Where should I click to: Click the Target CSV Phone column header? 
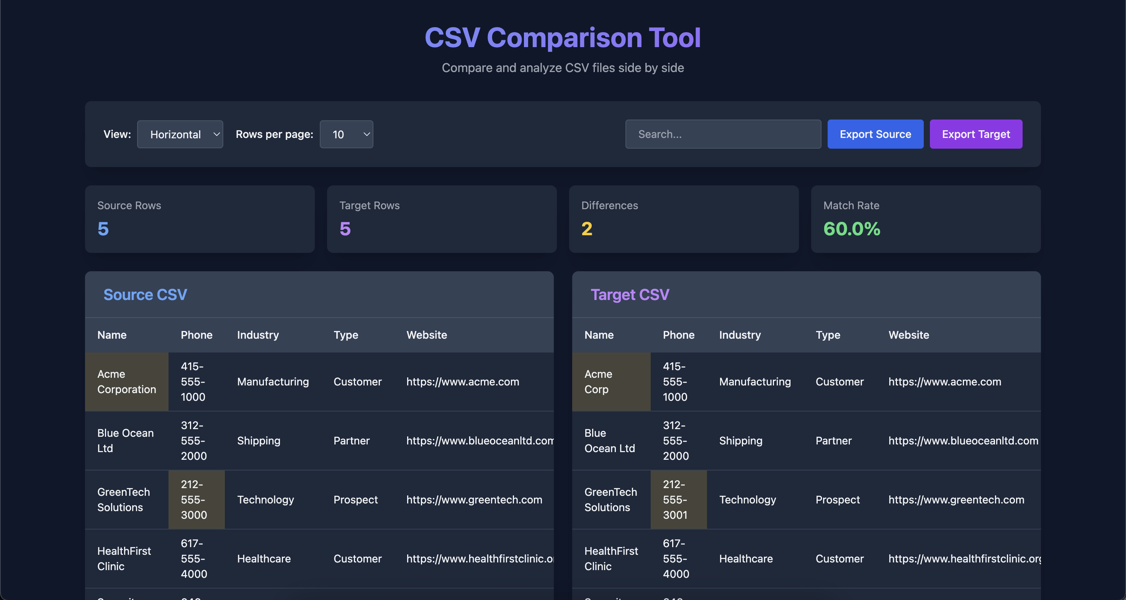678,335
